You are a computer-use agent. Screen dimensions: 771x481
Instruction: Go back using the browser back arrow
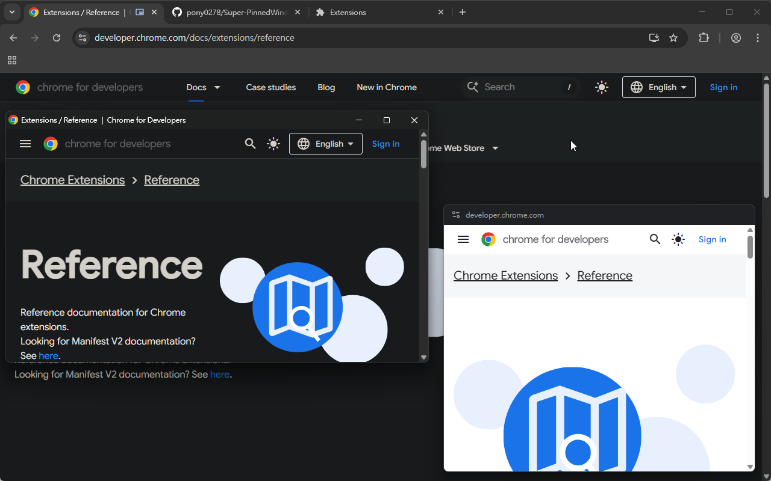[13, 38]
